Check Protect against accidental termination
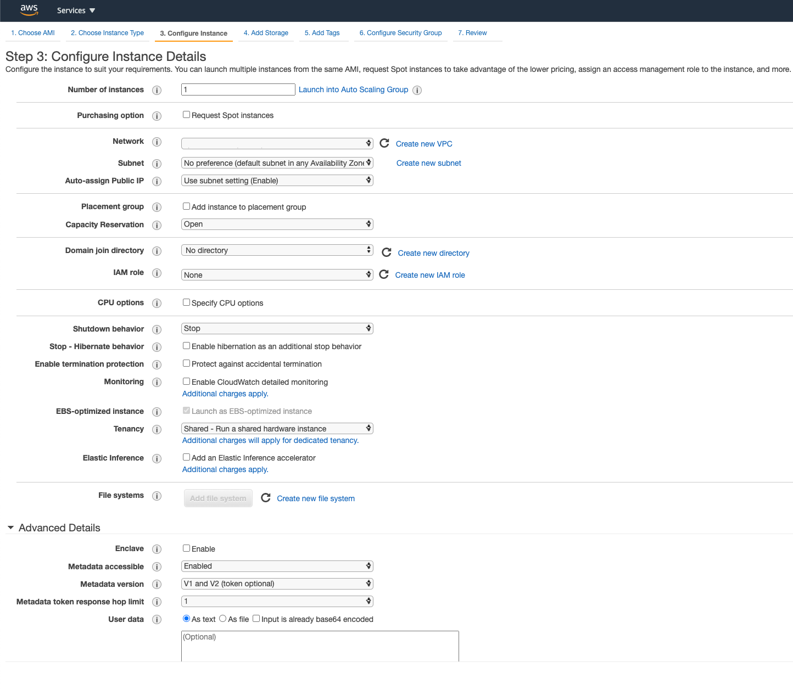 pyautogui.click(x=187, y=363)
